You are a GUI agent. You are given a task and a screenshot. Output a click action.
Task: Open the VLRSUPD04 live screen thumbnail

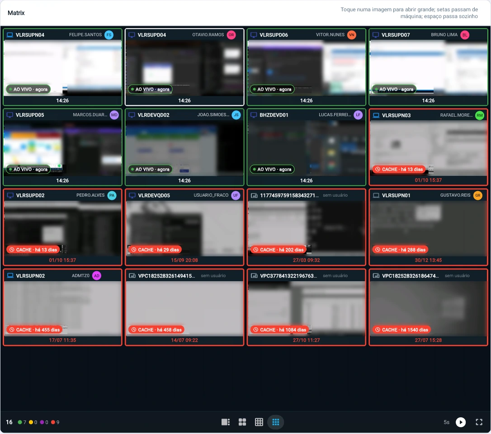184,68
